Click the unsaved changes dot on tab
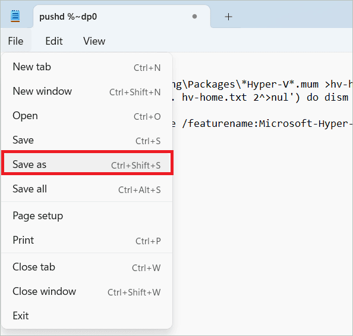 point(194,17)
